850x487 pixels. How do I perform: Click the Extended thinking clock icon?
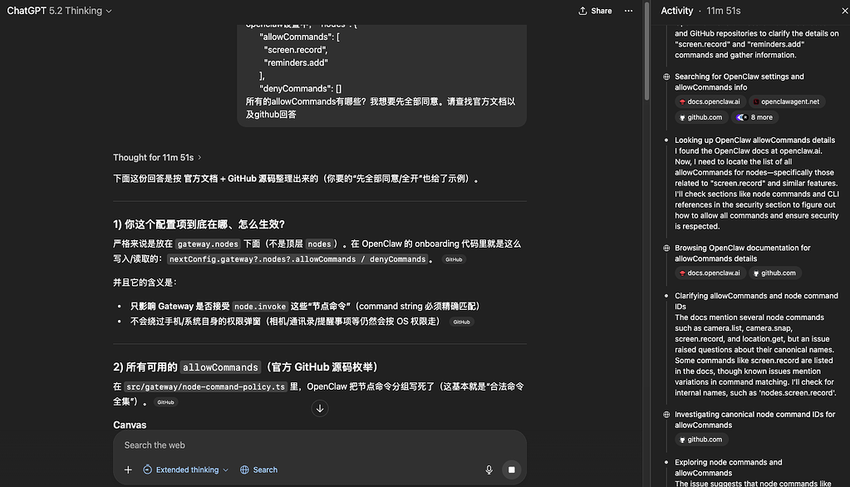tap(147, 470)
